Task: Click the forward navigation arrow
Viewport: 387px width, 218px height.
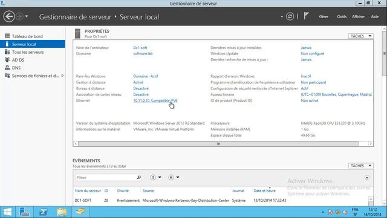Action: [19, 16]
